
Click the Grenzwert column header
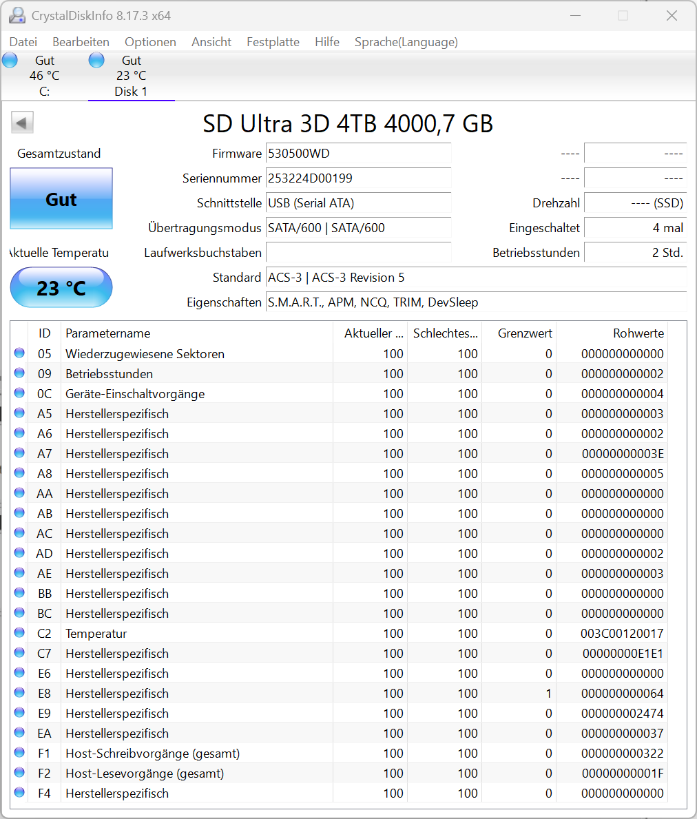[x=519, y=333]
